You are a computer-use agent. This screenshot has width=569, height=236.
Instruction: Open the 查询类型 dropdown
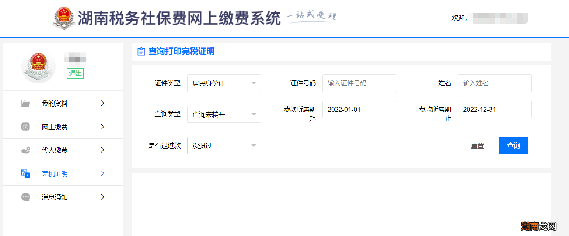click(224, 114)
